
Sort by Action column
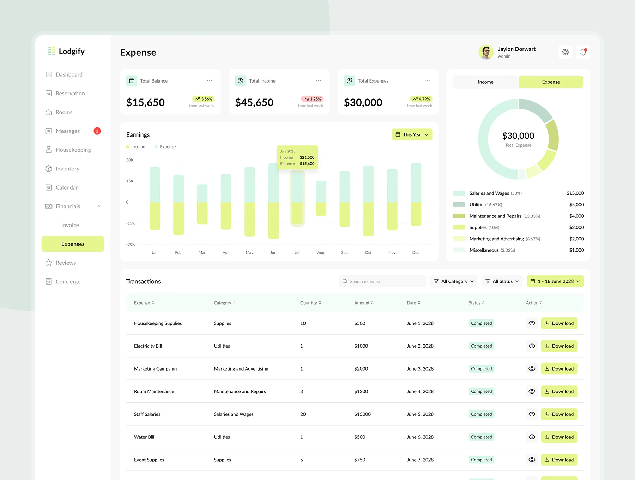(534, 303)
